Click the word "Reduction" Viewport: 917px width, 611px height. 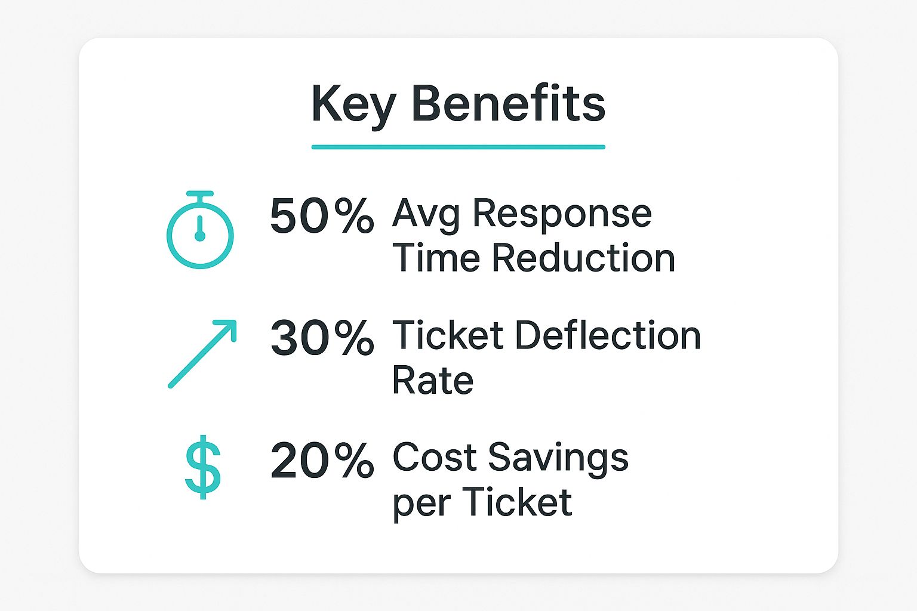[x=583, y=258]
